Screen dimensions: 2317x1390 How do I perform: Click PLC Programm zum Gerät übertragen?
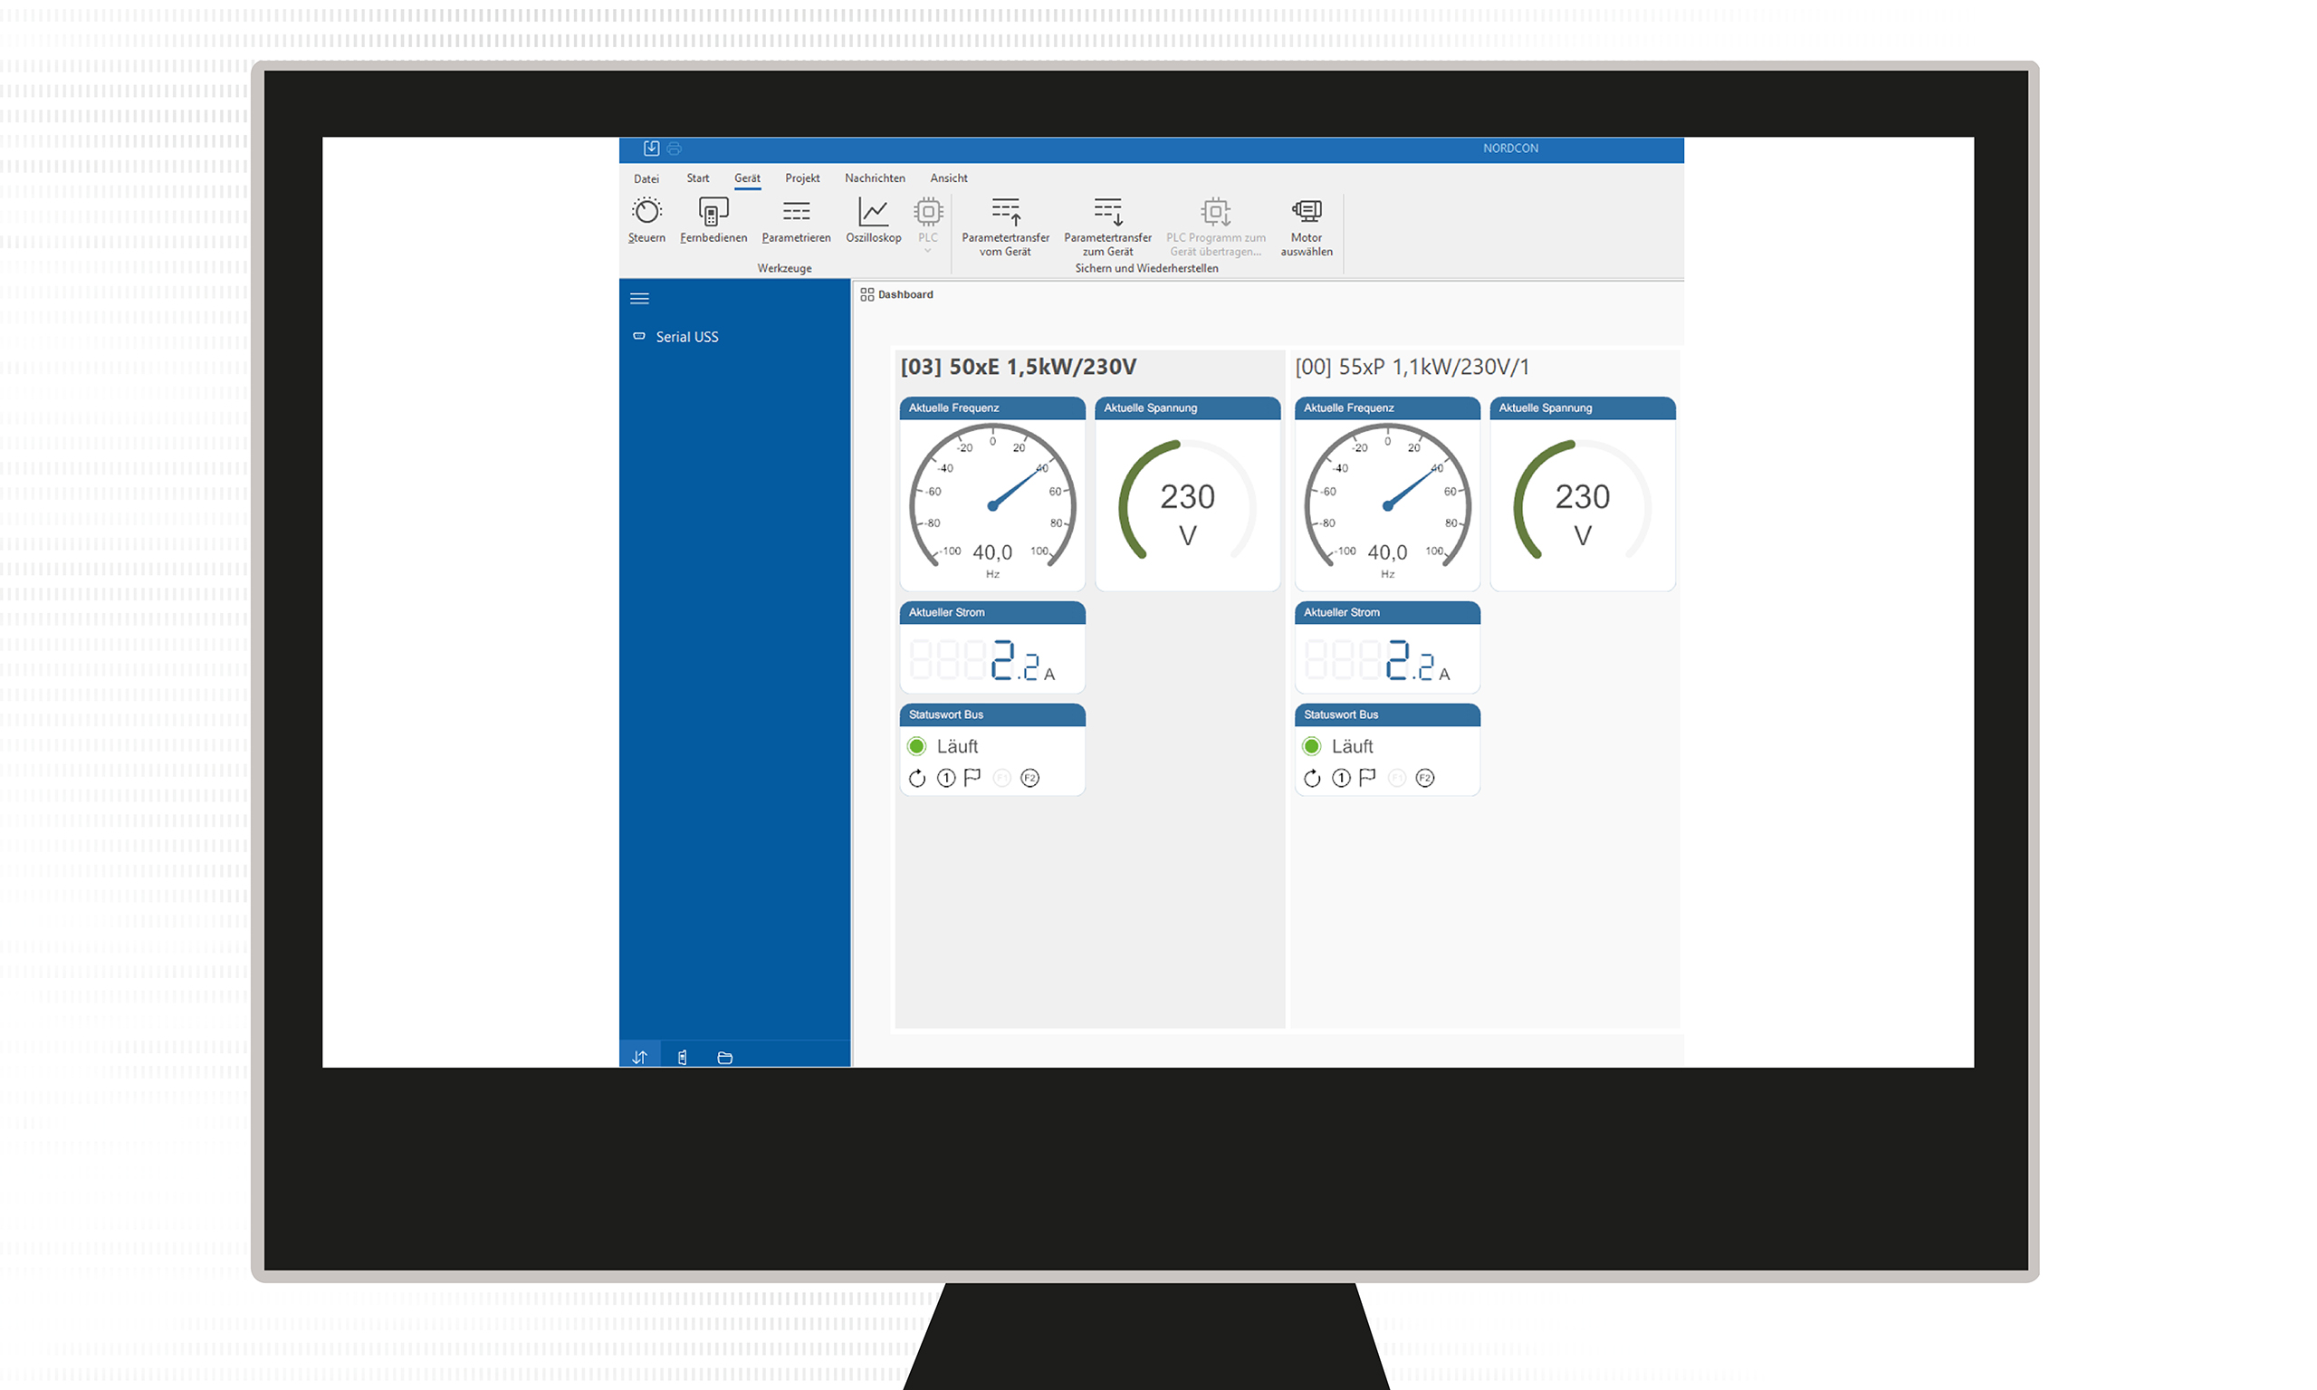click(1216, 226)
